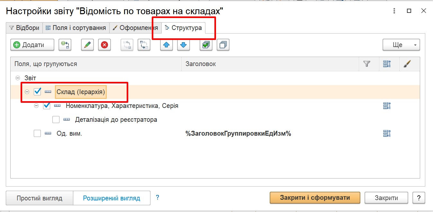Switch to the Поля і сортування tab
Screen dimensions: 433x212
point(76,28)
